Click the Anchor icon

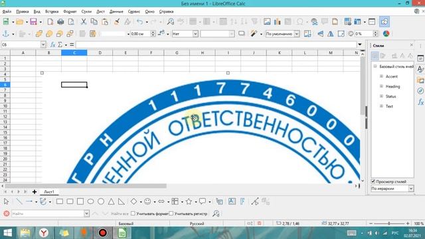(6, 34)
